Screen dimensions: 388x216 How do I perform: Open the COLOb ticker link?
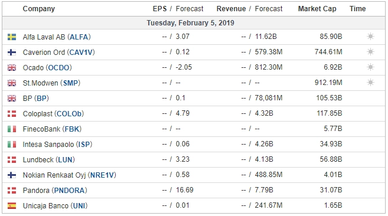(x=69, y=114)
